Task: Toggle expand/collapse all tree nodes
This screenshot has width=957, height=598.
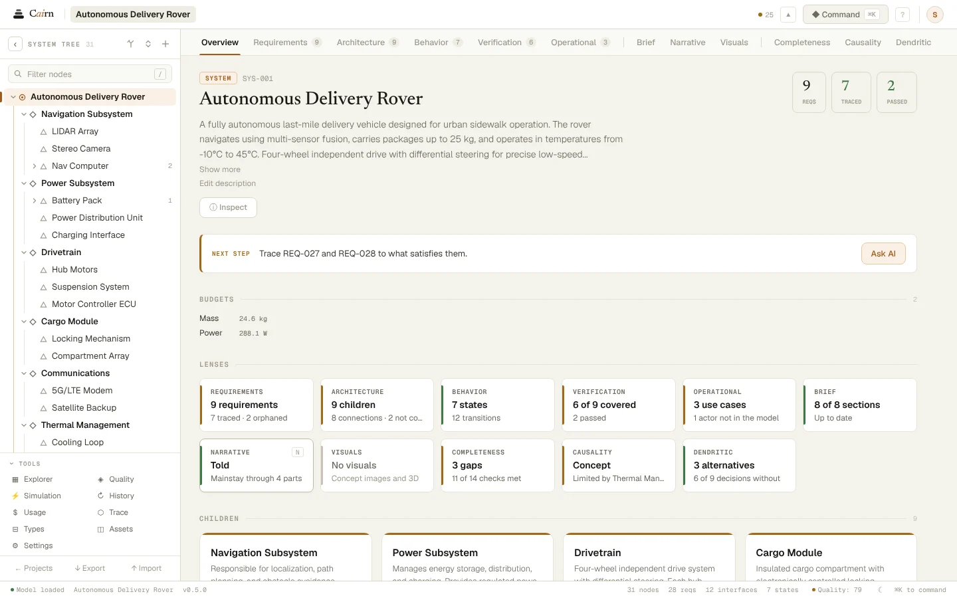Action: click(x=148, y=44)
